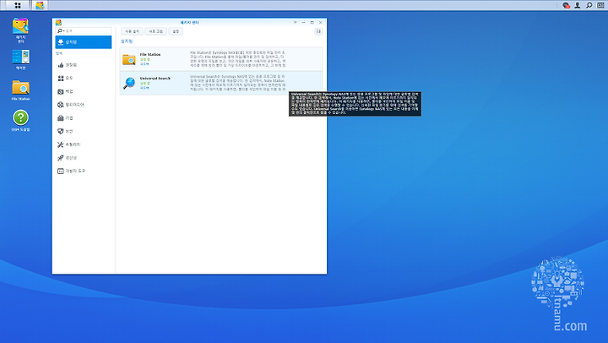This screenshot has width=608, height=343.
Task: Toggle the sort/view icon at toolbar right
Action: click(x=318, y=31)
